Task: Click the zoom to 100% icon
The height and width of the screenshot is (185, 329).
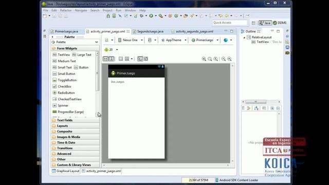Action: [216, 59]
